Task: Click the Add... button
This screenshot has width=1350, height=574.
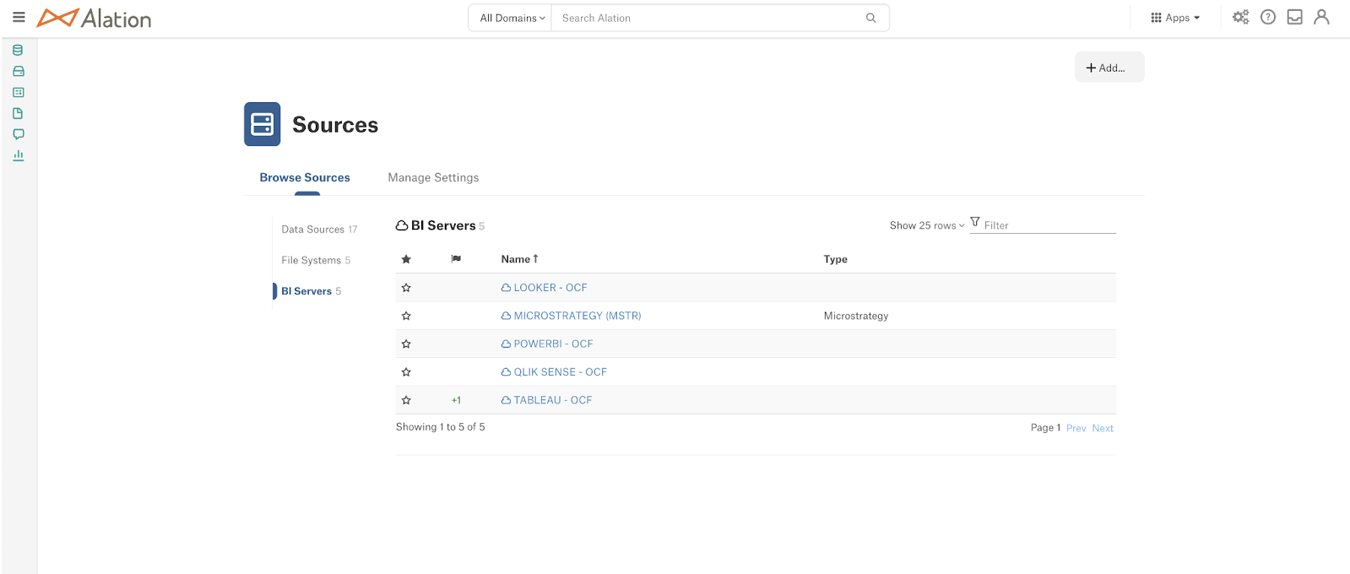Action: coord(1109,68)
